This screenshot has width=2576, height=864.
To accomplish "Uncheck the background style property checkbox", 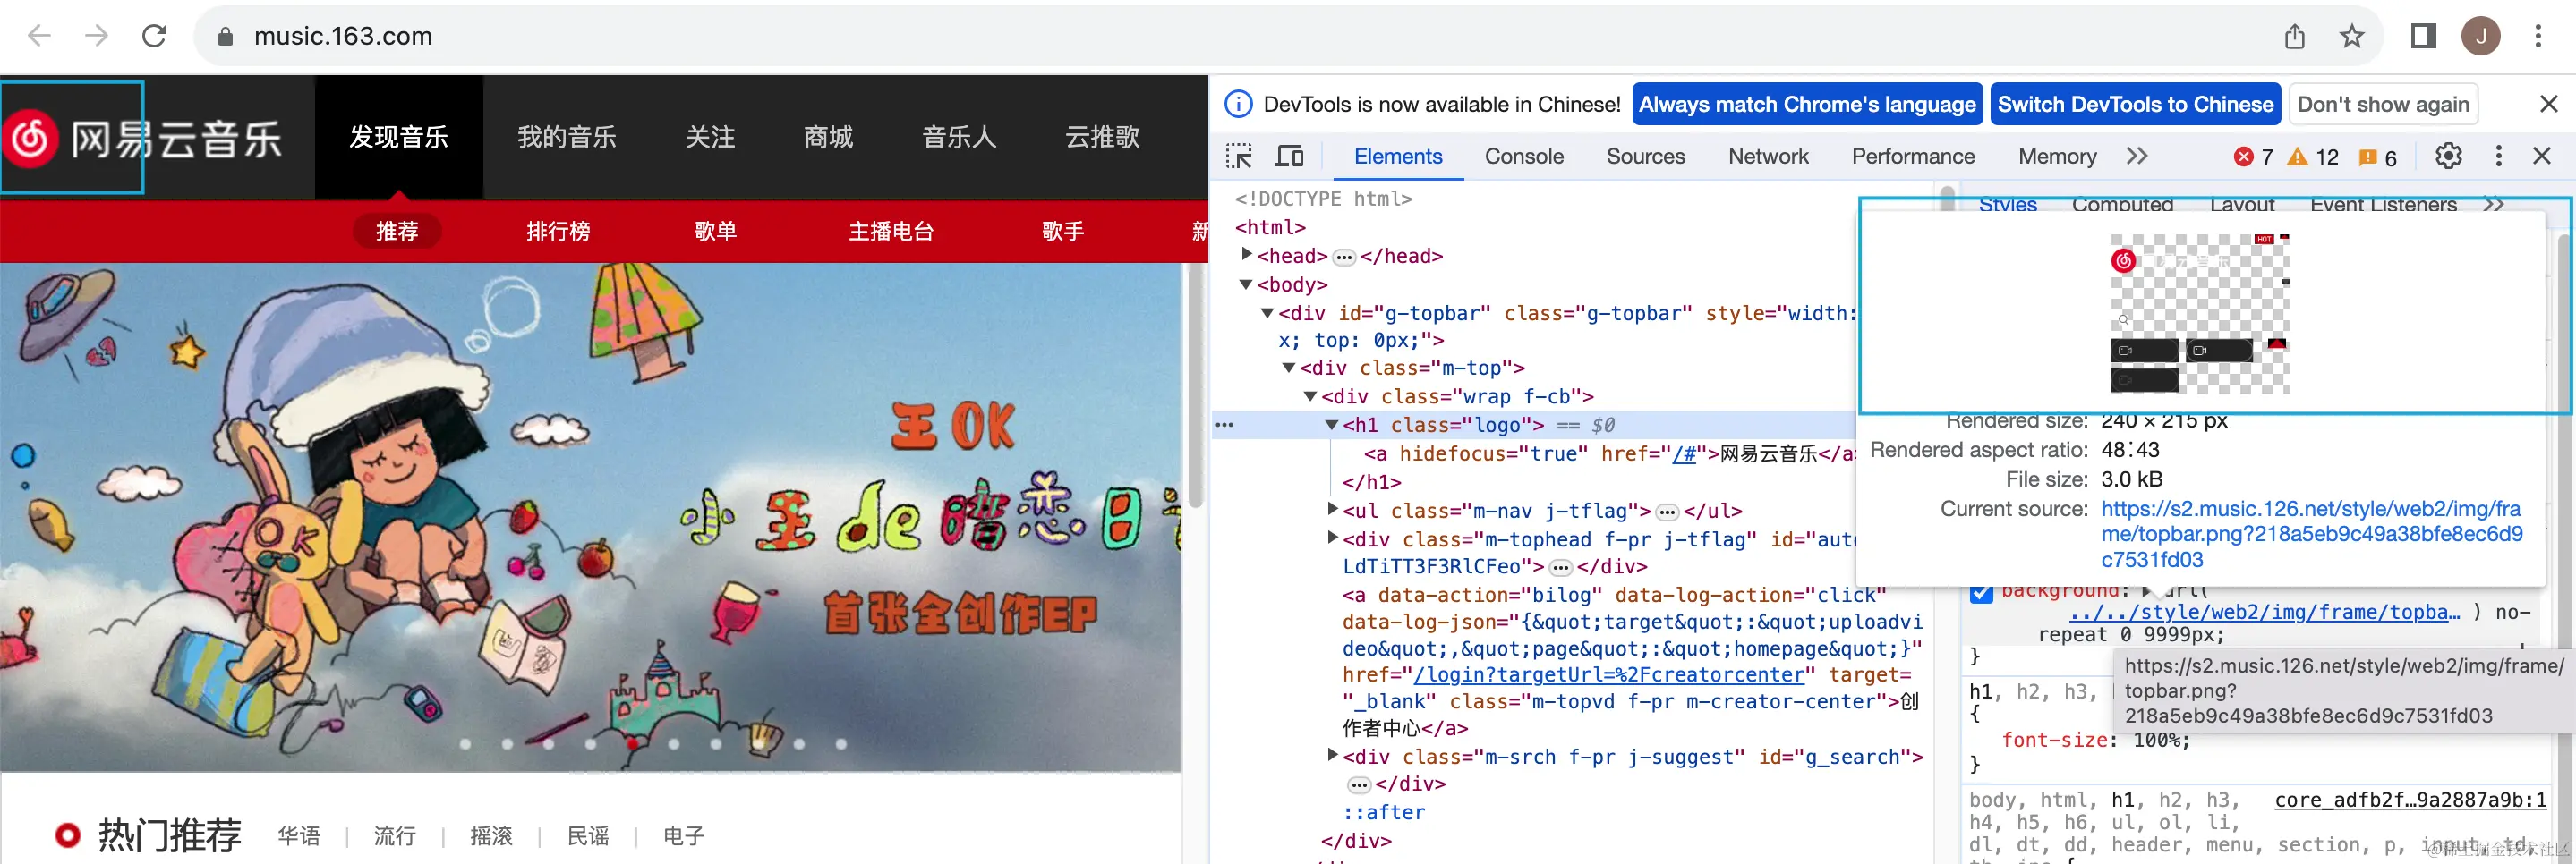I will click(1981, 592).
